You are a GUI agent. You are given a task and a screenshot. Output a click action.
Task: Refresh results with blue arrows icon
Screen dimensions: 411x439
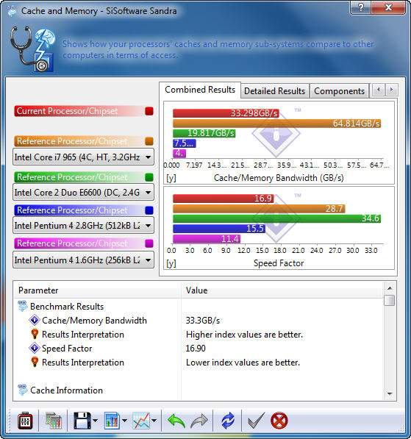pyautogui.click(x=228, y=421)
